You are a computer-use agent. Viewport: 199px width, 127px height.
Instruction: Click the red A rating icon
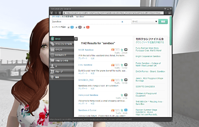point(88,27)
